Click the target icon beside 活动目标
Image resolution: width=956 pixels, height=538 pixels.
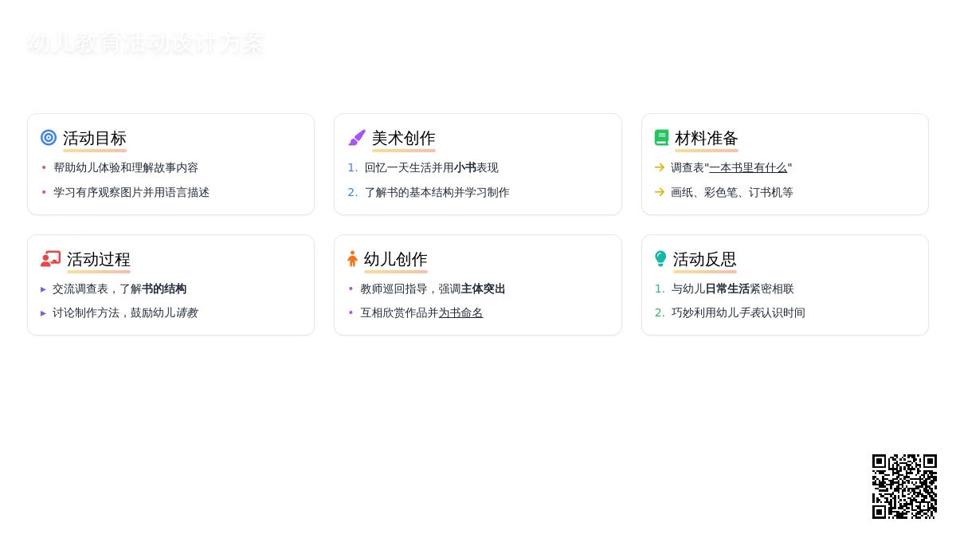pyautogui.click(x=49, y=137)
